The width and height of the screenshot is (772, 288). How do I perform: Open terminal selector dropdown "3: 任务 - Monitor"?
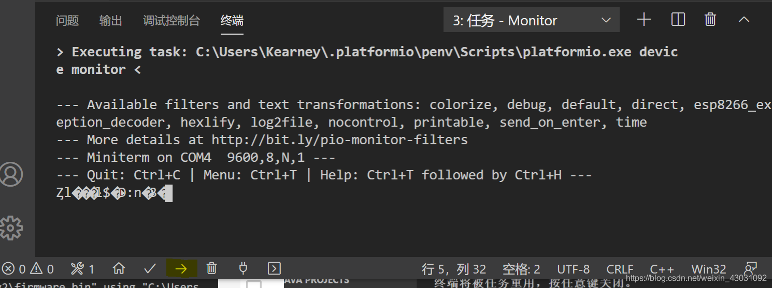532,20
